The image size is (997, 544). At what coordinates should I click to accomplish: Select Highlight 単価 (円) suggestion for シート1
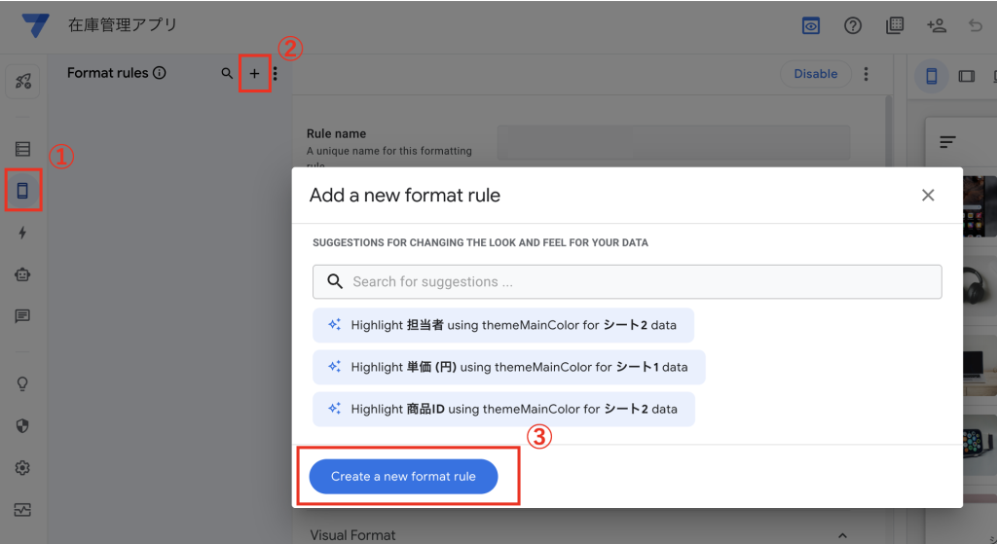pos(508,367)
